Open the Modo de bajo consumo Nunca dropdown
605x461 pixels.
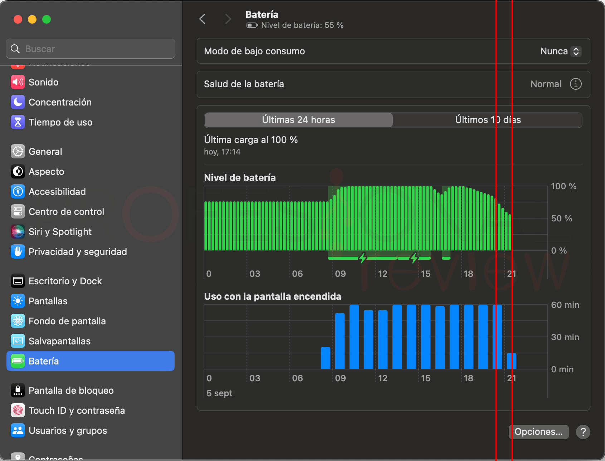click(561, 51)
